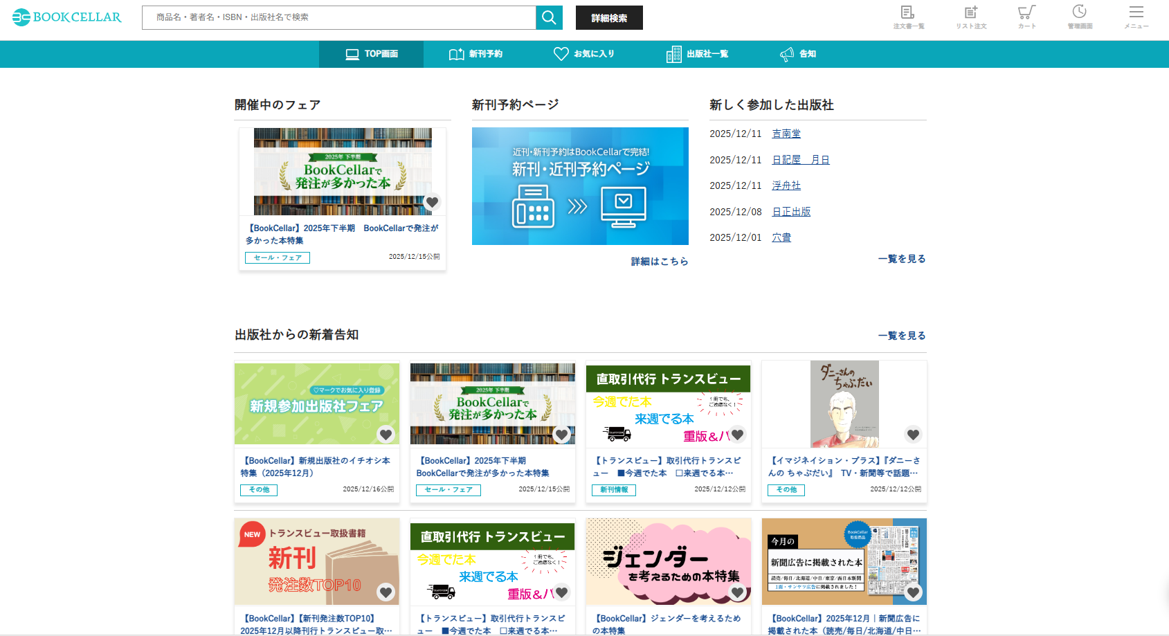Expand the メニュー hamburger menu
Image resolution: width=1169 pixels, height=636 pixels.
(x=1136, y=17)
